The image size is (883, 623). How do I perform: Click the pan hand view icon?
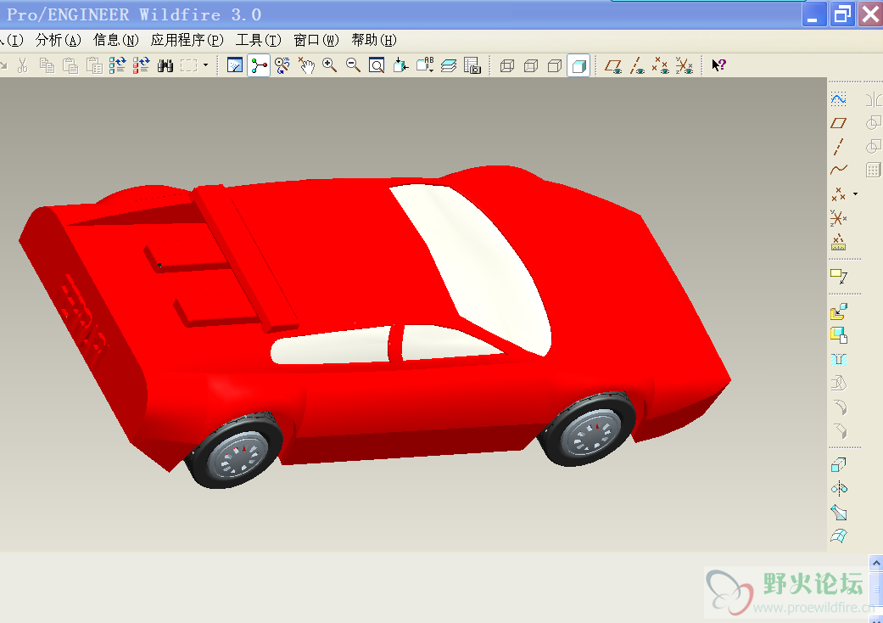coord(305,65)
